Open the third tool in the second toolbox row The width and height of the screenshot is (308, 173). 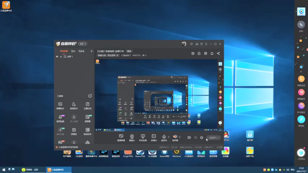tap(87, 119)
